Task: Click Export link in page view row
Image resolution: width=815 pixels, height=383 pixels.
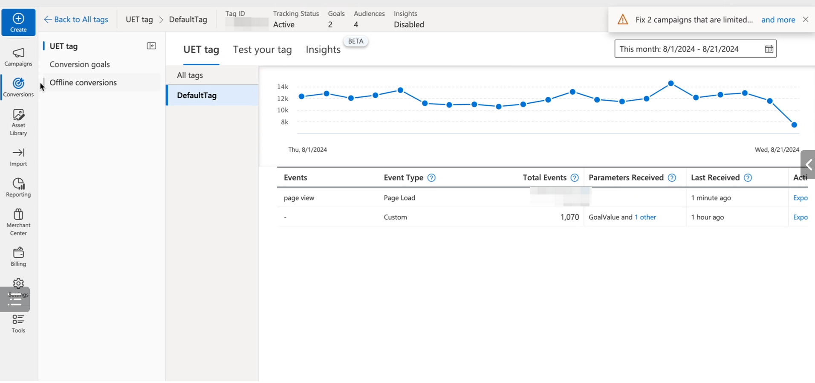Action: 800,198
